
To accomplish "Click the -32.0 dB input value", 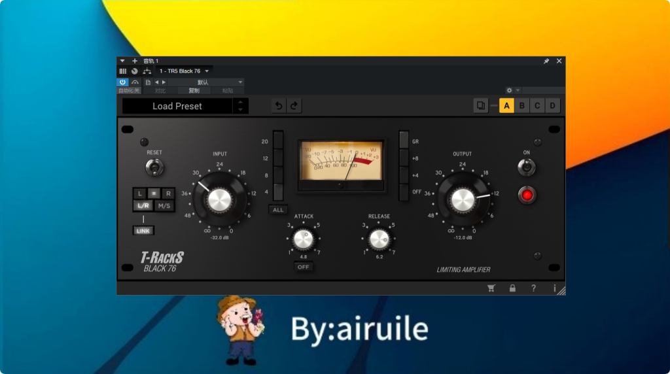I will (220, 238).
